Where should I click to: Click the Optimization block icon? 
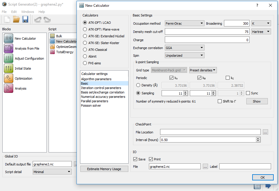click(8, 78)
